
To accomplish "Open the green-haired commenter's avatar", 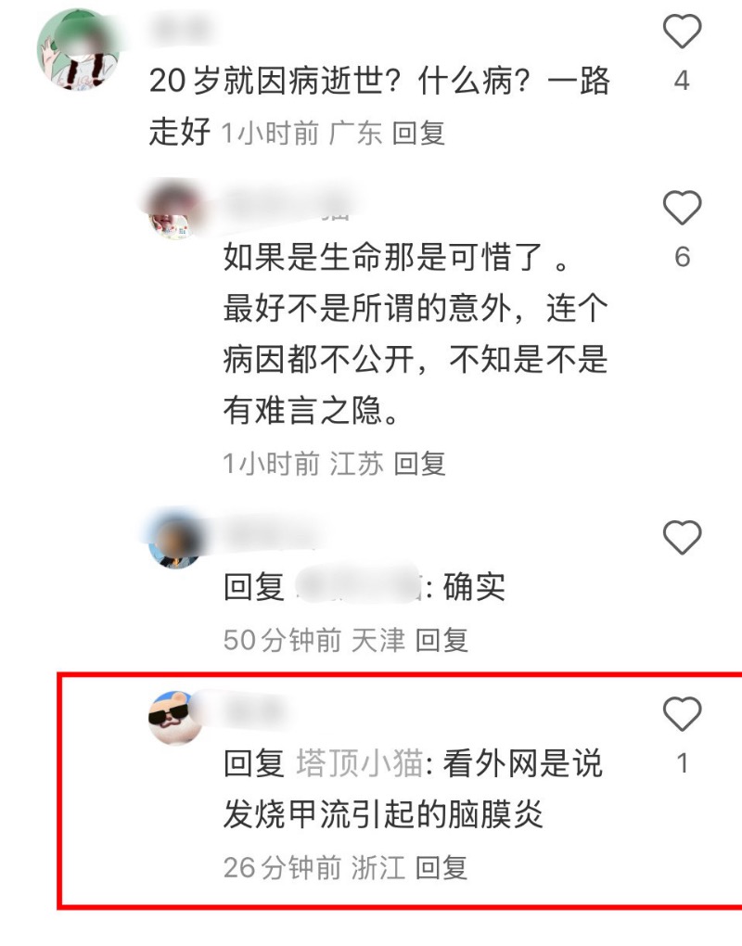I will 78,50.
